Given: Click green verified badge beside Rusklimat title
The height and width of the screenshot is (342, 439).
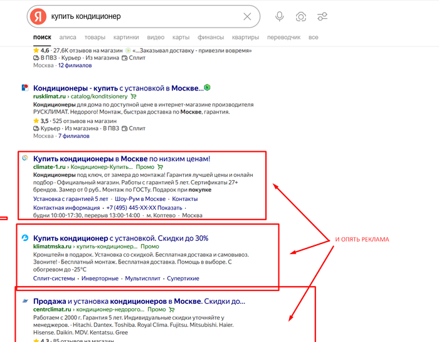Looking at the screenshot, I should 208,88.
